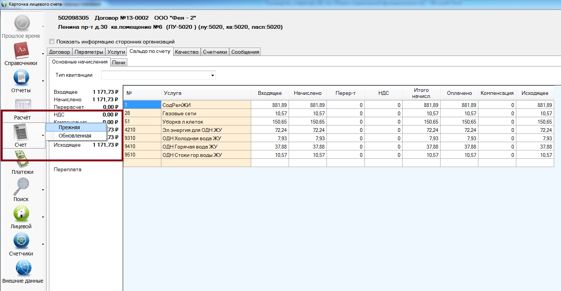Expand arrow next to Отчеты
Screen dimensions: 561x291
click(x=43, y=81)
